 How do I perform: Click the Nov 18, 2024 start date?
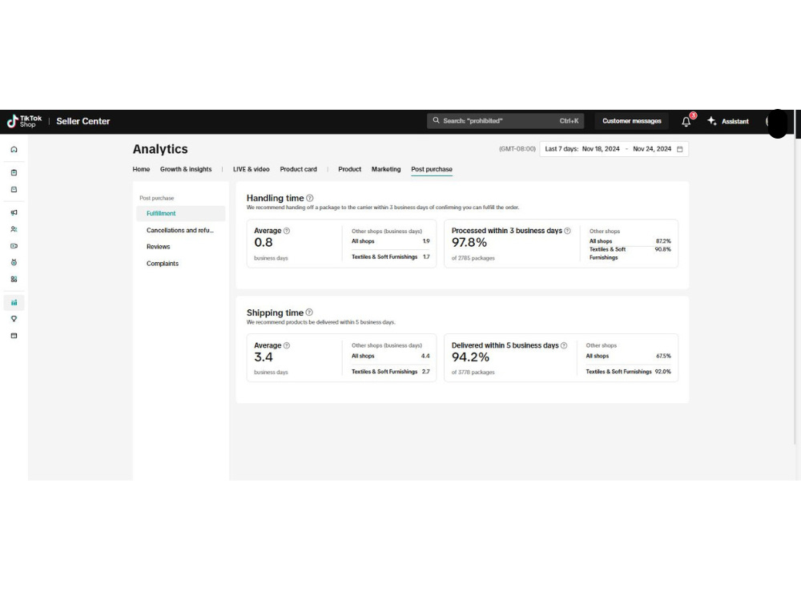[601, 149]
